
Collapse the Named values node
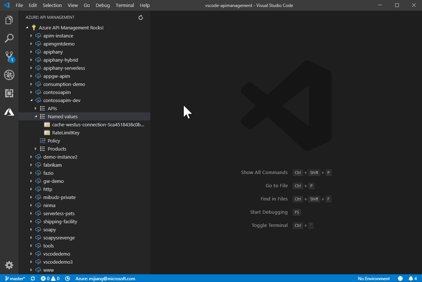tap(36, 116)
